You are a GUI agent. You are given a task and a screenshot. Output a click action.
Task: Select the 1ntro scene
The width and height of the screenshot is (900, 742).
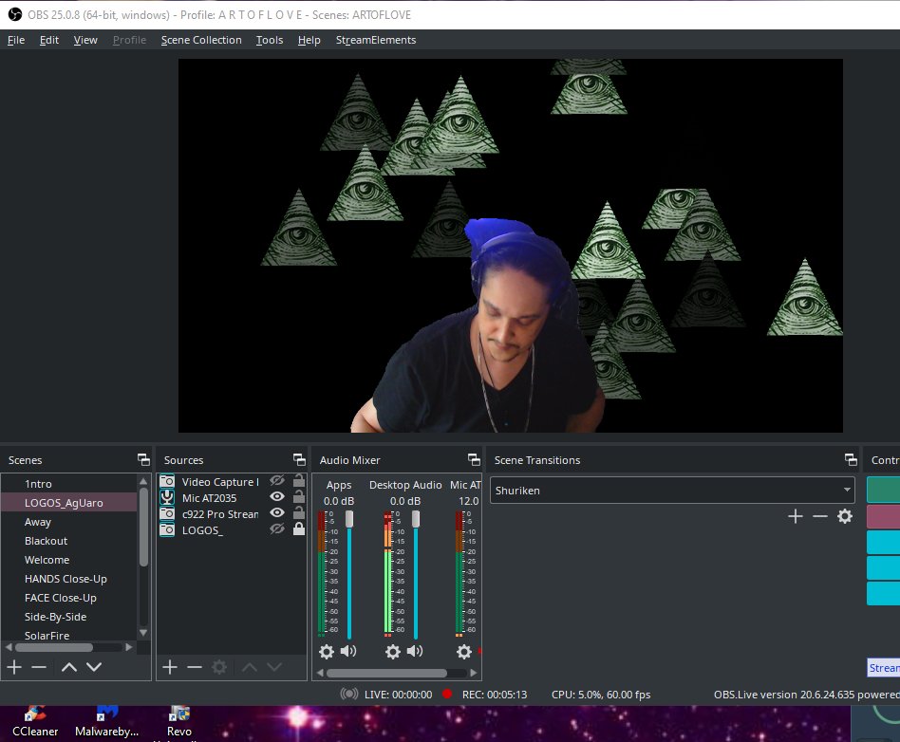(69, 484)
